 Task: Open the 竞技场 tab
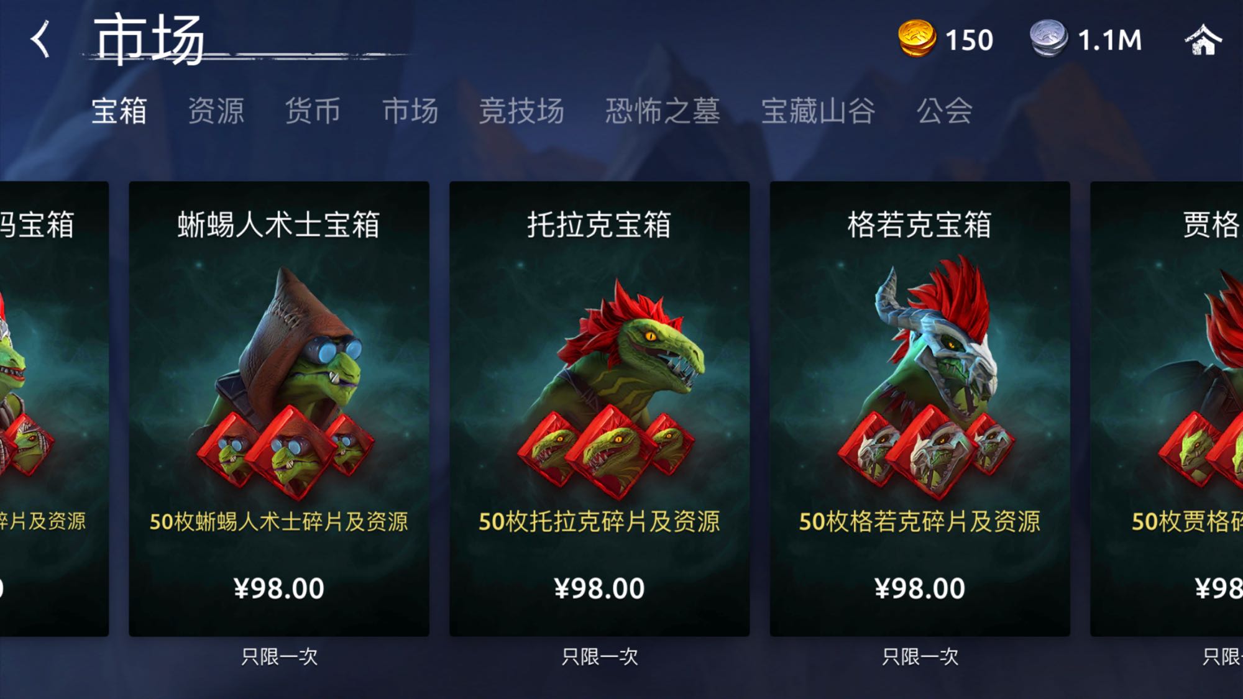click(x=521, y=111)
